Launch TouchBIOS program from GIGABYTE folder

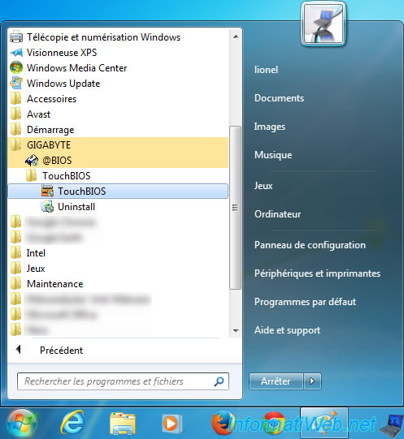tap(118, 192)
